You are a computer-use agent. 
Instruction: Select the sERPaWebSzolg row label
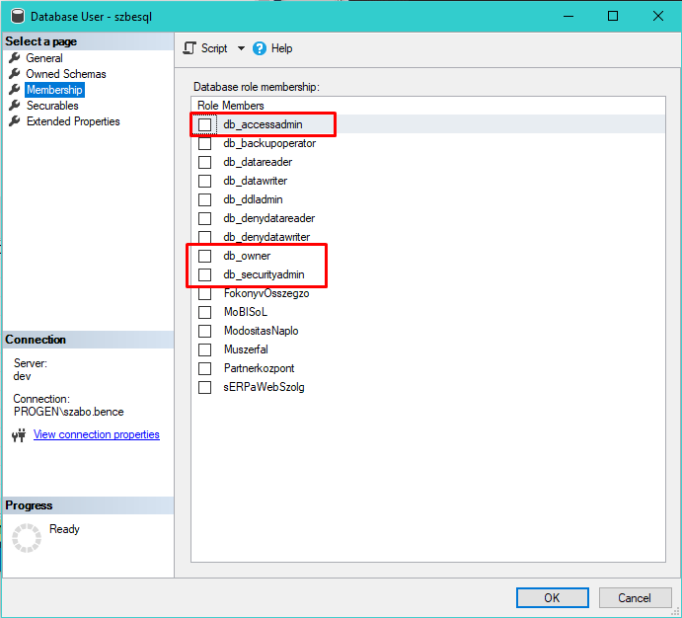[x=264, y=387]
